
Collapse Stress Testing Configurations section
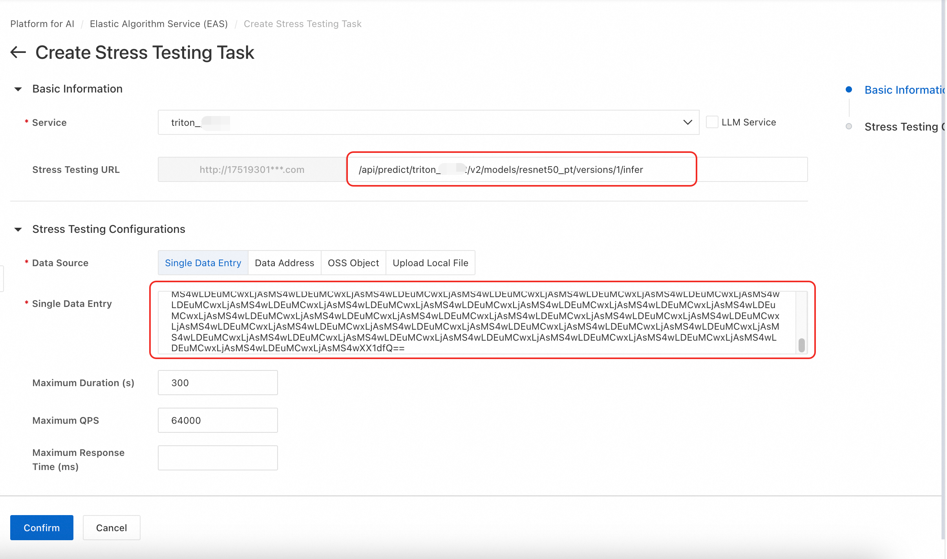pos(18,229)
